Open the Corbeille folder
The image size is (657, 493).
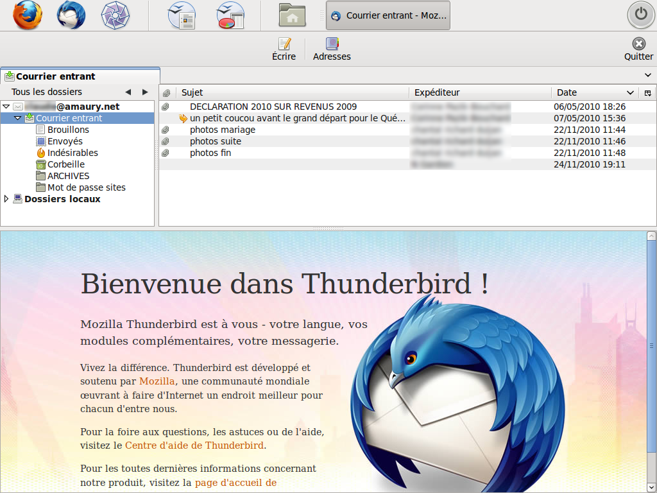(x=66, y=164)
